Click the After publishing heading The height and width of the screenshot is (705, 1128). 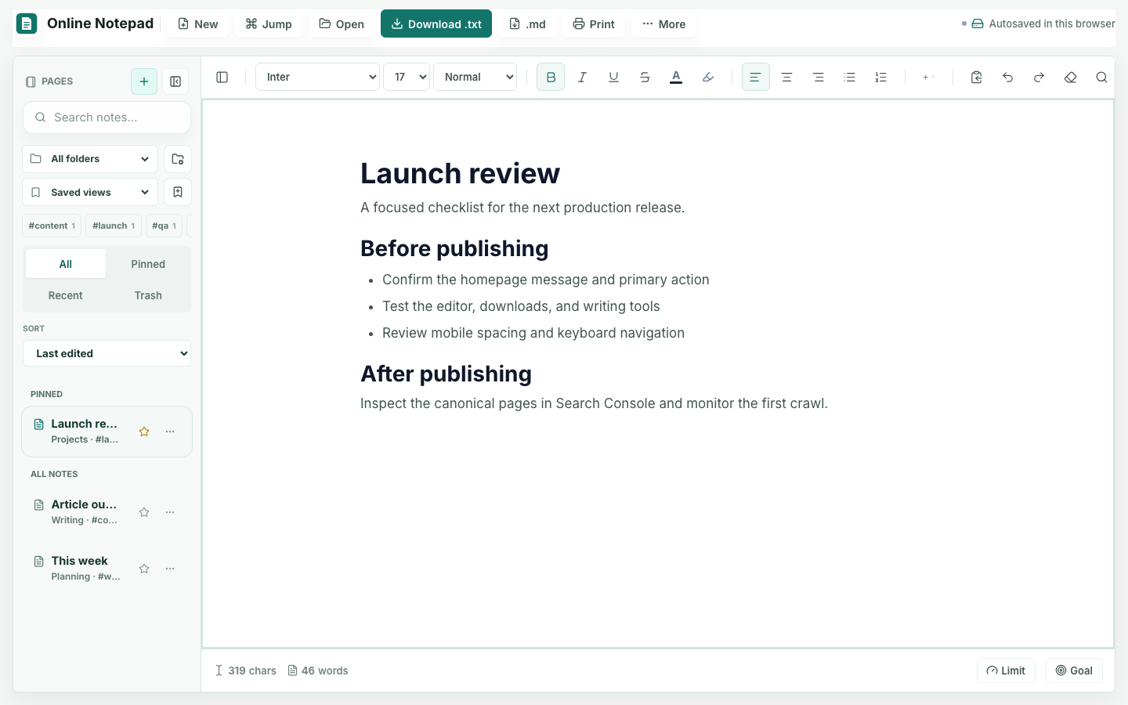coord(446,374)
